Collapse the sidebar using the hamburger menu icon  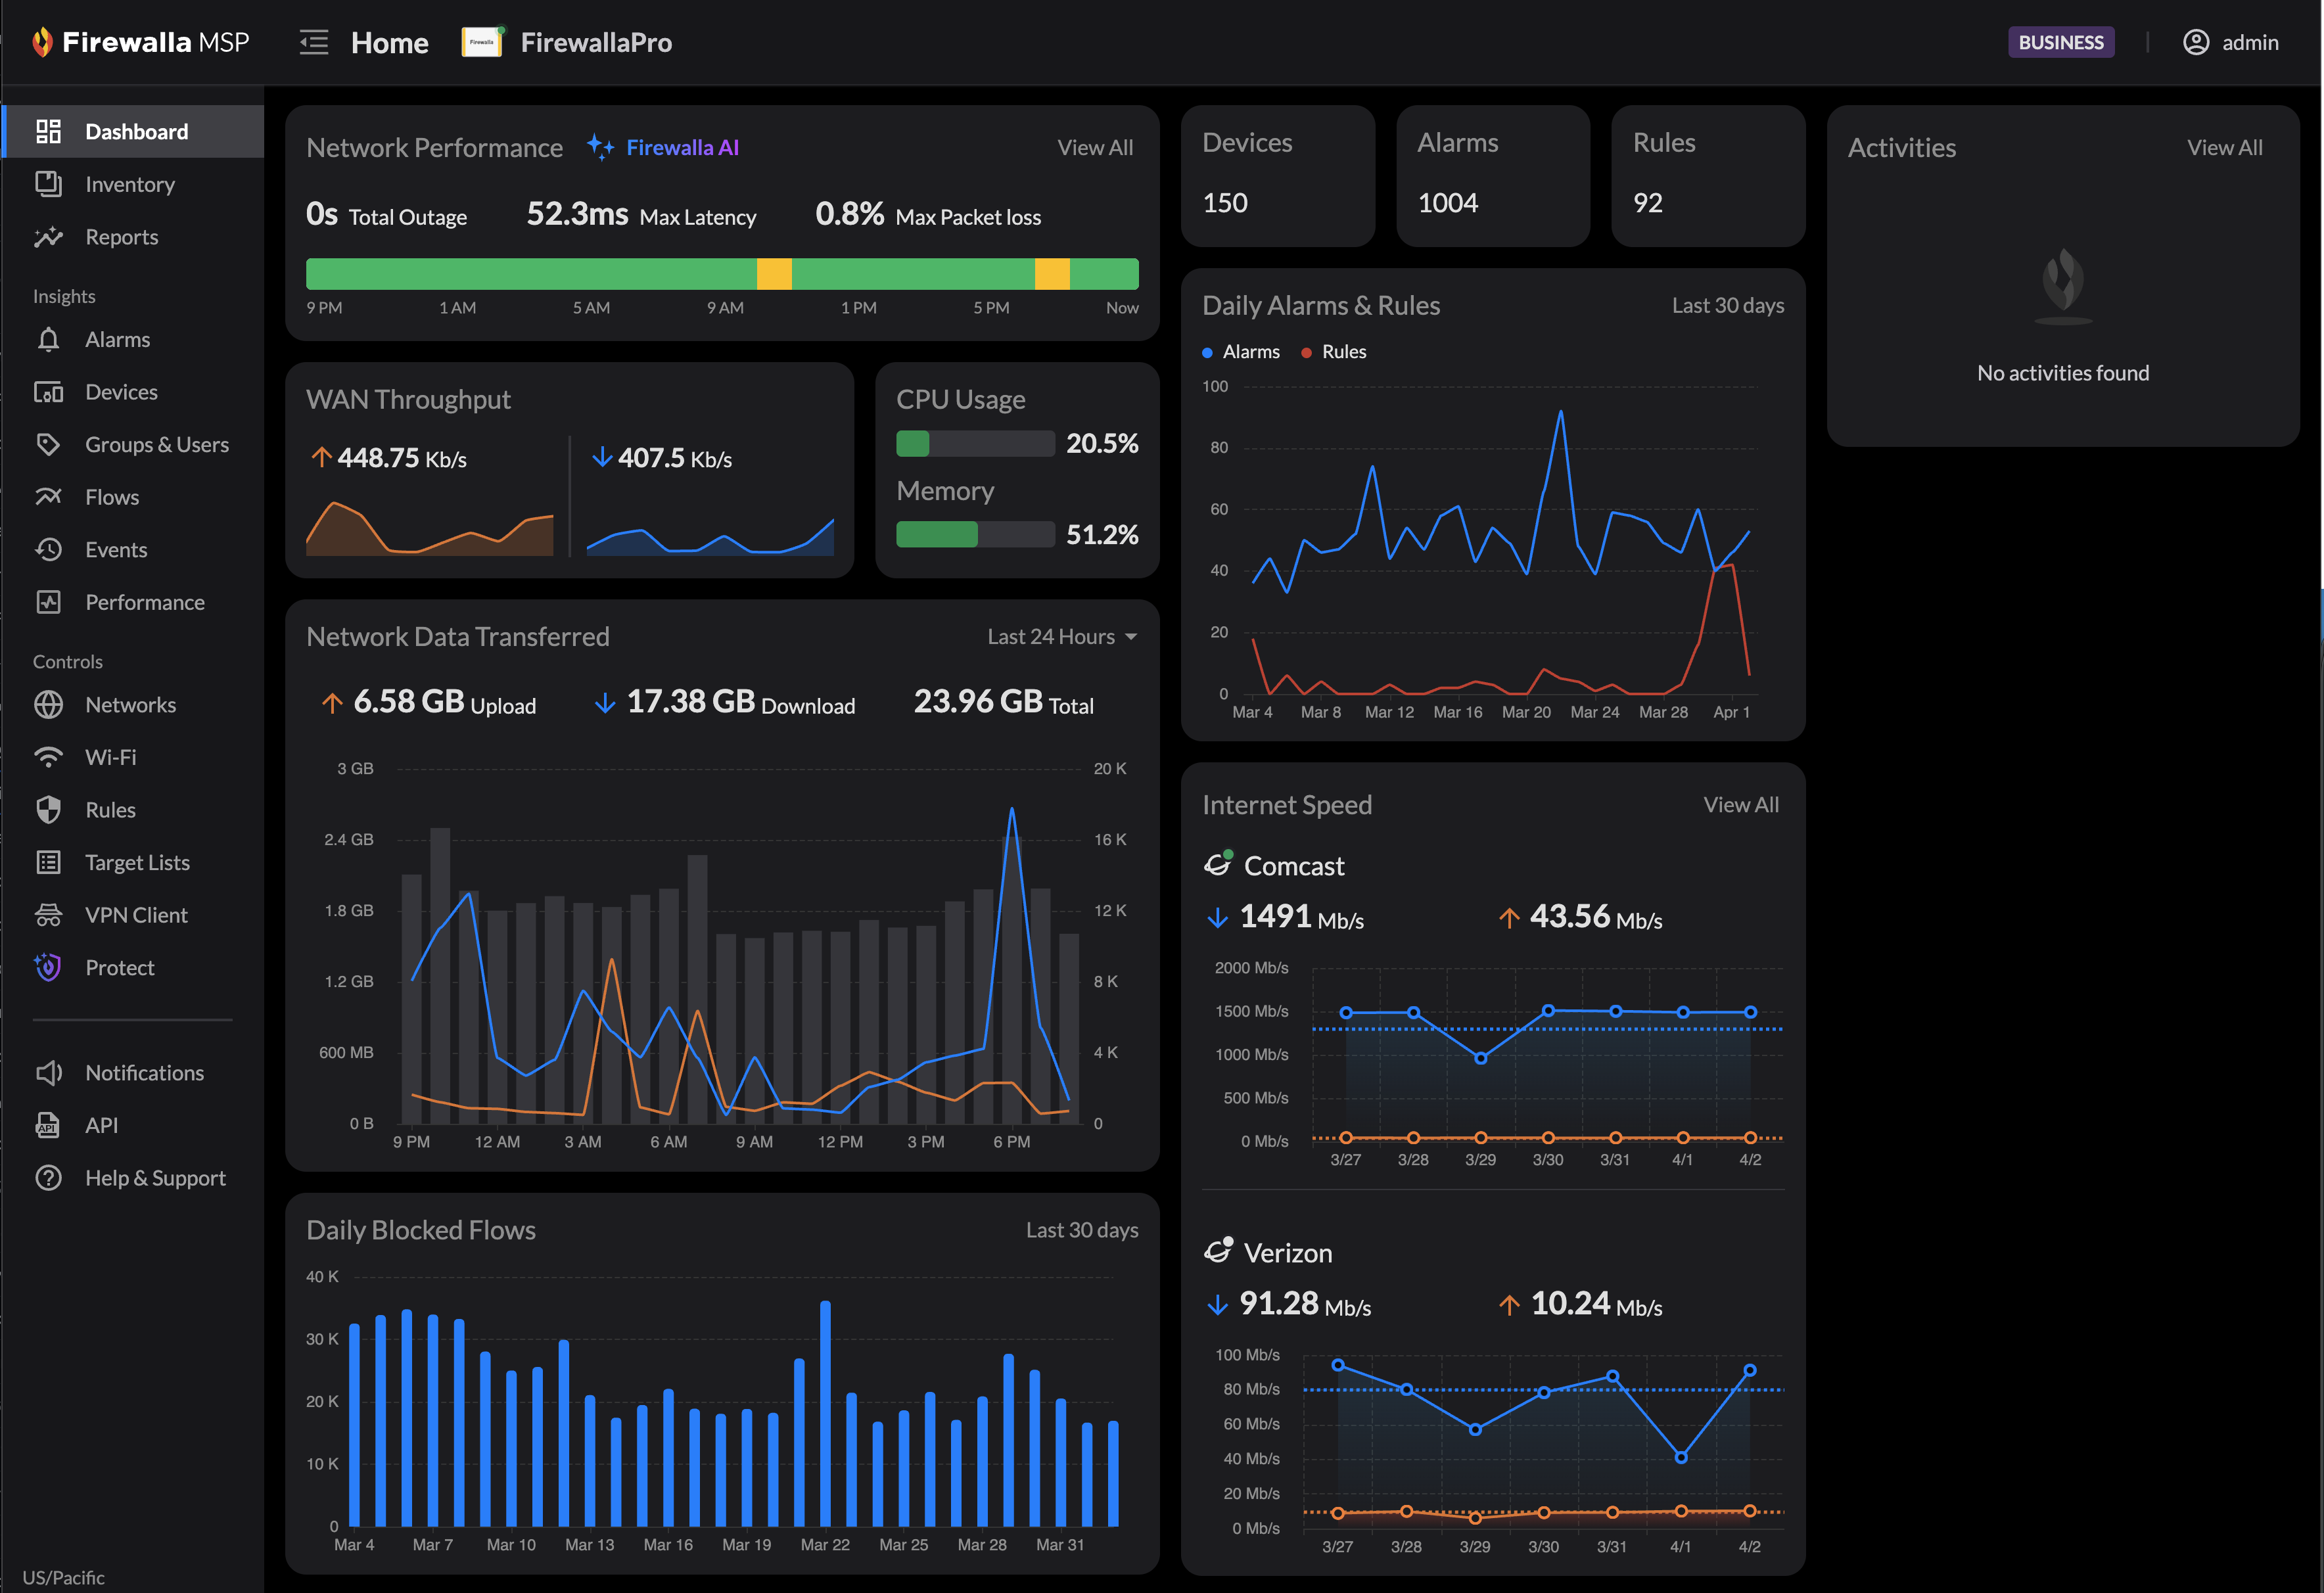[313, 42]
